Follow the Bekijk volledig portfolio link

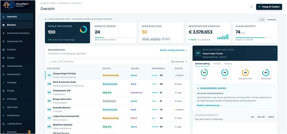click(173, 50)
